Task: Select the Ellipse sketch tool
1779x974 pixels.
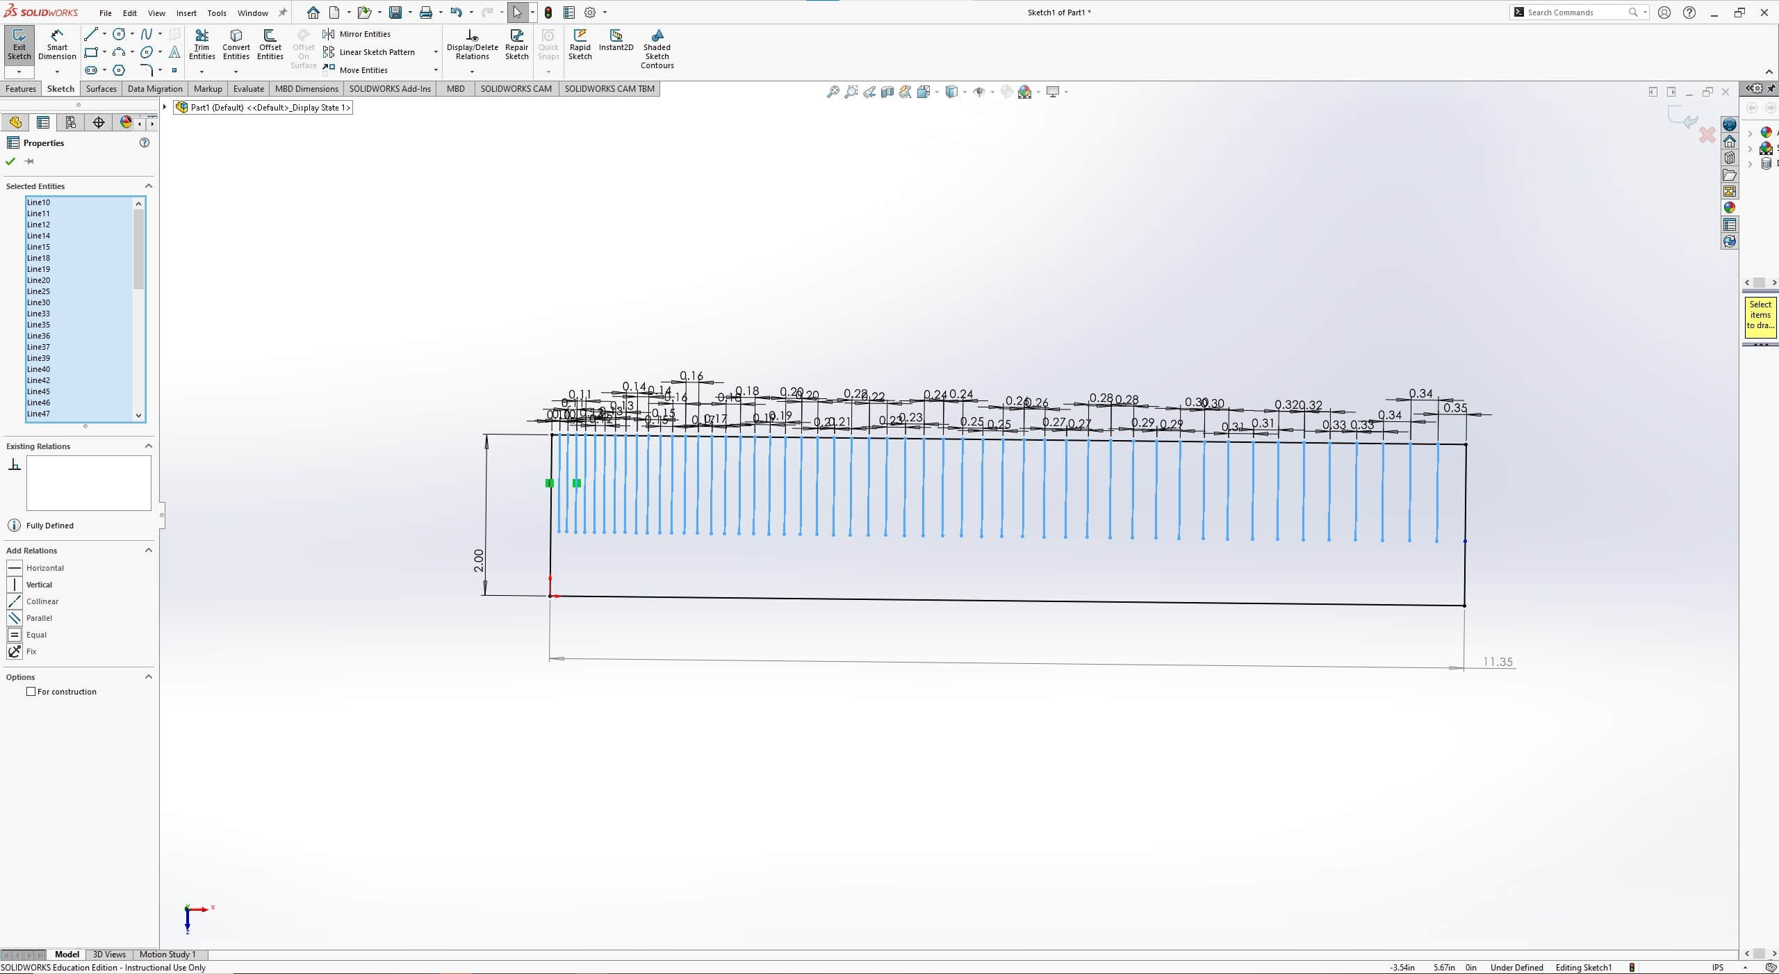Action: tap(147, 52)
